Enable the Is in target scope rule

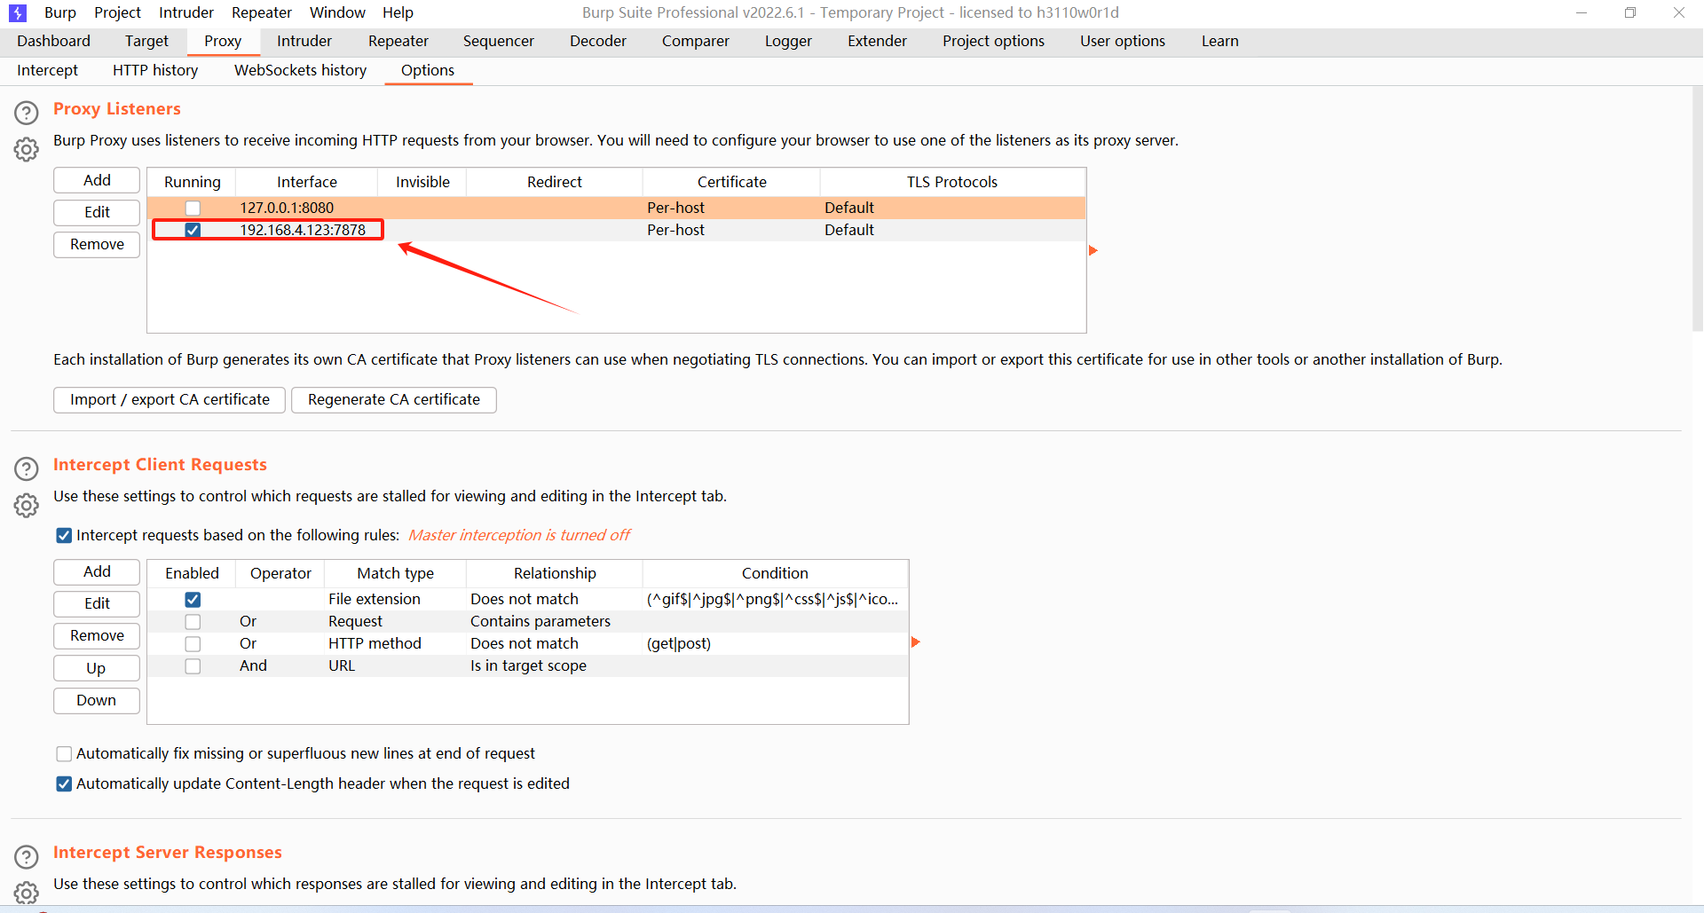(193, 665)
